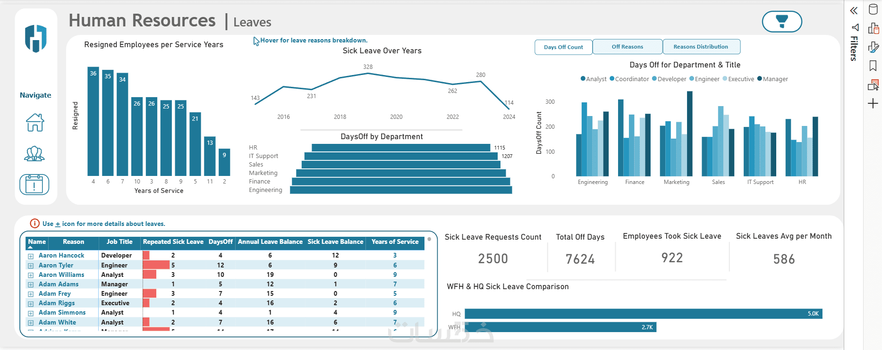
Task: Sort table by Years of Service header
Action: [x=395, y=242]
